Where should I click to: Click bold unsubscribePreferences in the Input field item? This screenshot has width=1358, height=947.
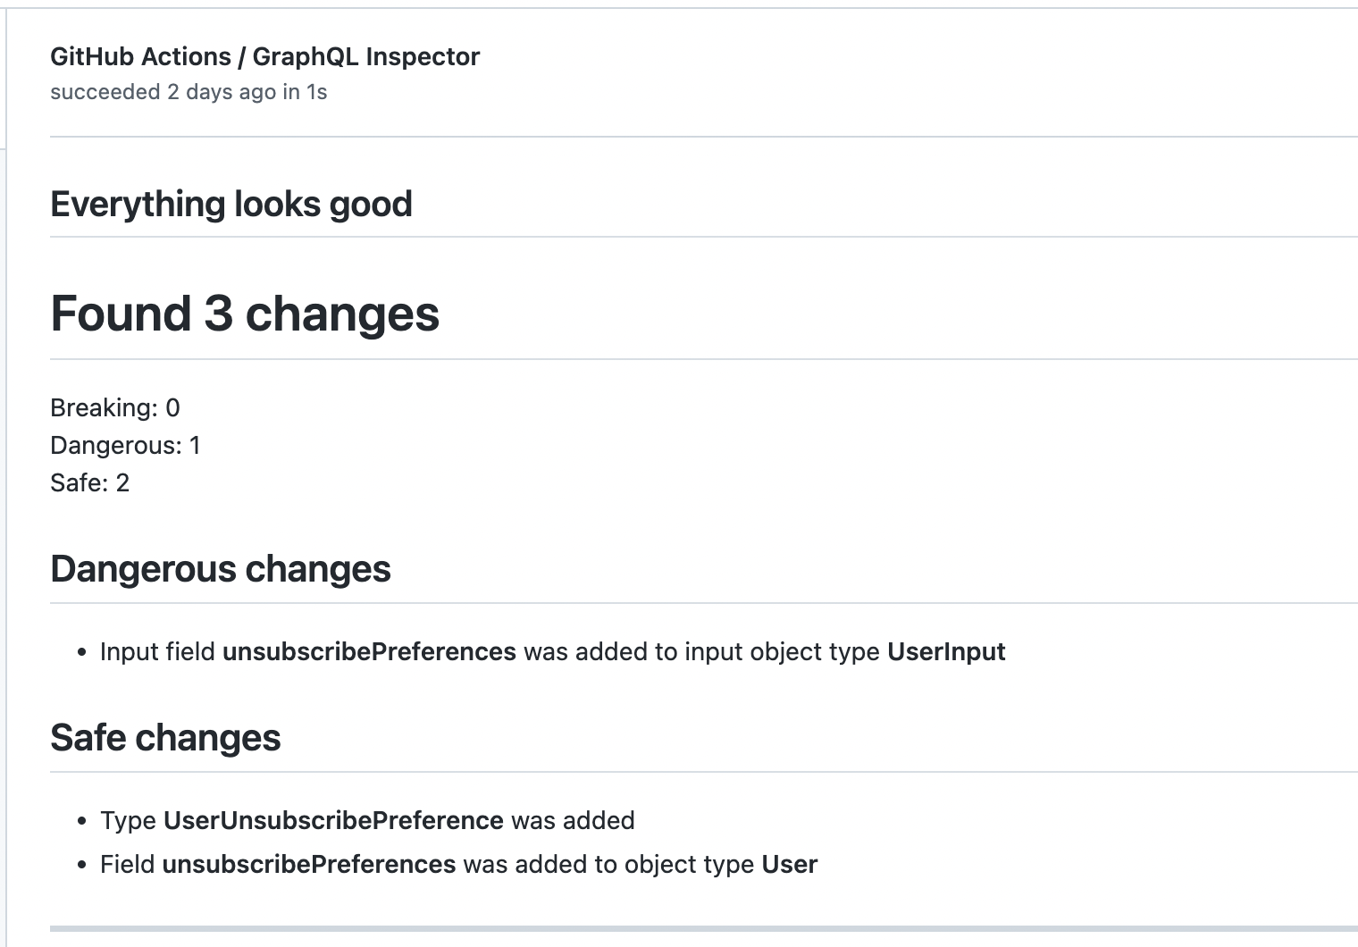[368, 651]
